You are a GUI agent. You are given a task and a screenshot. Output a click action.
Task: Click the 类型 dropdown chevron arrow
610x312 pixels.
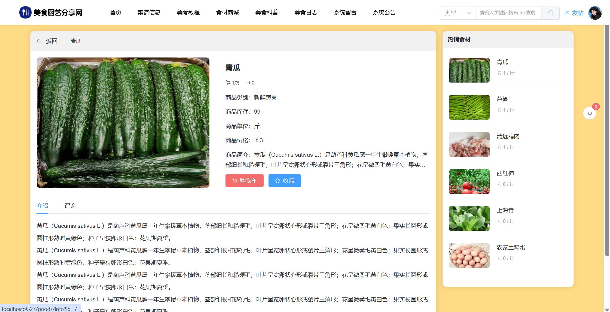(469, 13)
